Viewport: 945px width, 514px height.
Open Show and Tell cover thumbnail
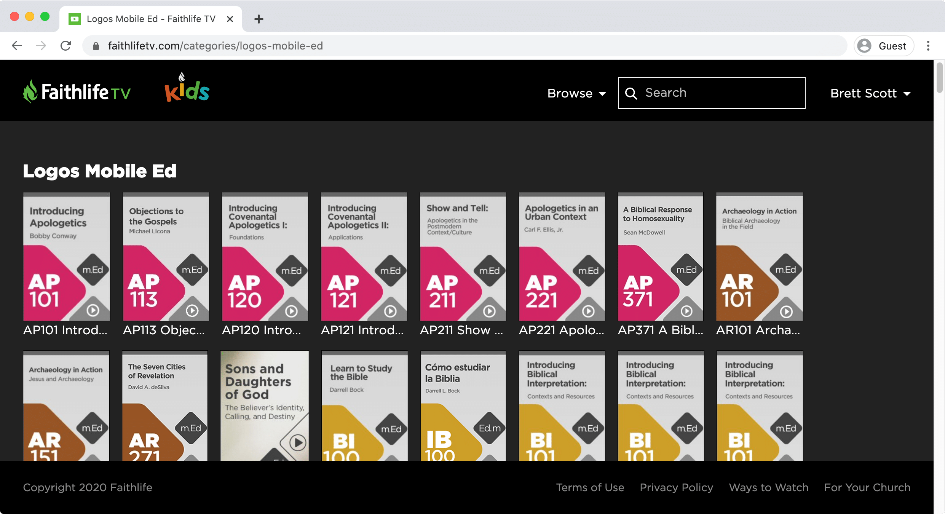pos(463,257)
